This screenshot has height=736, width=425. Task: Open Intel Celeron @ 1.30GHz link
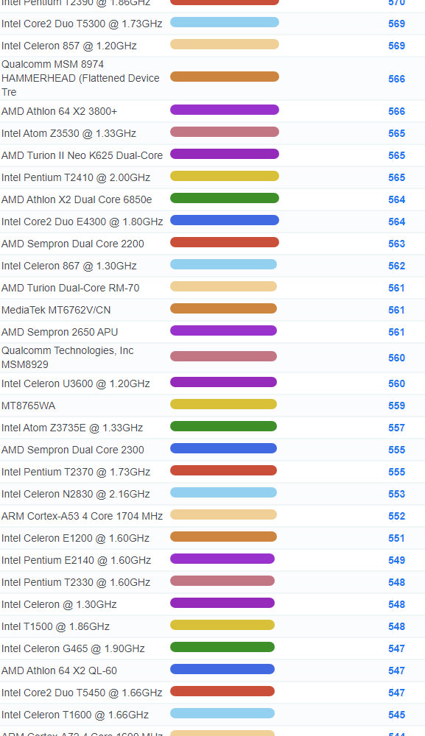[x=59, y=604]
